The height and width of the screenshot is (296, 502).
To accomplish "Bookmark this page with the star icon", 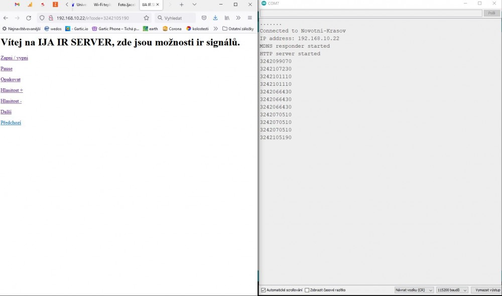I will pos(147,18).
